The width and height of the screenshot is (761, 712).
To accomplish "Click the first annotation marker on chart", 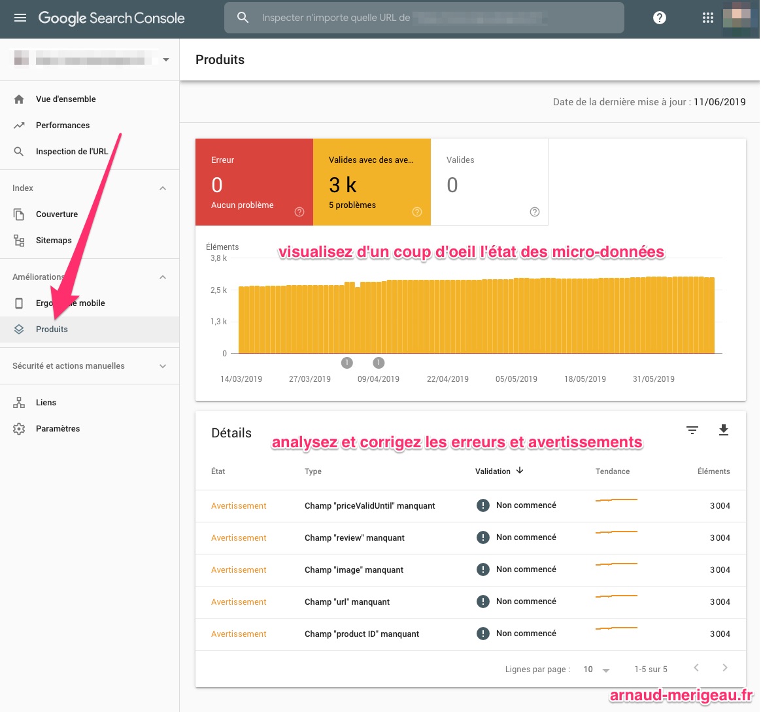I will tap(347, 363).
